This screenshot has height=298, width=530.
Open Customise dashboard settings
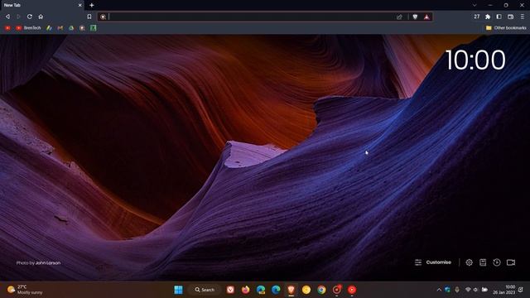click(x=433, y=262)
